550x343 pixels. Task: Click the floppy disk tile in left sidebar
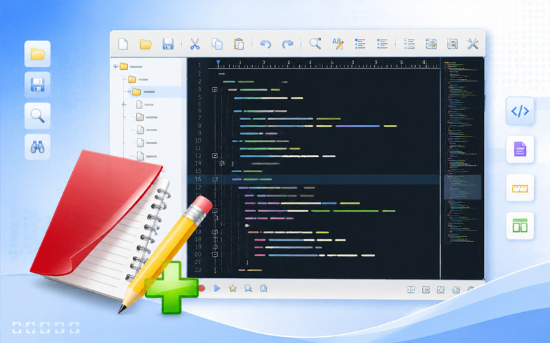click(x=38, y=84)
